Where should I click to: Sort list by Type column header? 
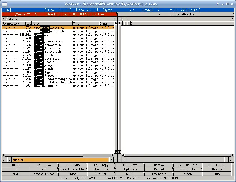[86, 24]
